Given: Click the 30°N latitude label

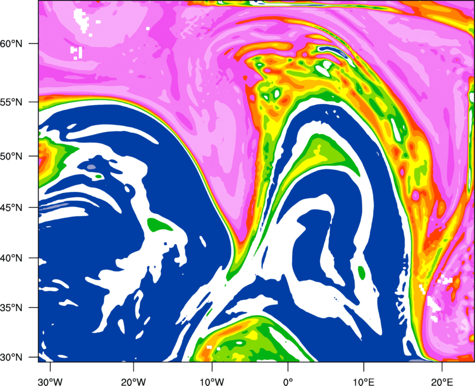Looking at the screenshot, I should click(x=11, y=357).
